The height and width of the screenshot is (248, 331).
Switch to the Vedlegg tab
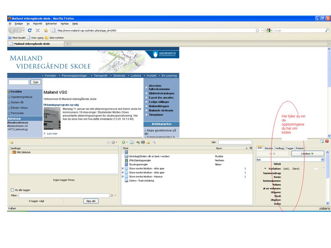pos(280,148)
